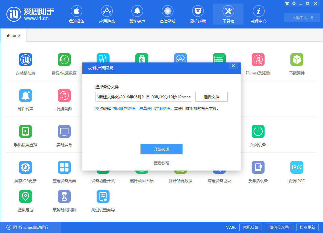Launch the 虚拟定位 virtual location tool

(26, 200)
